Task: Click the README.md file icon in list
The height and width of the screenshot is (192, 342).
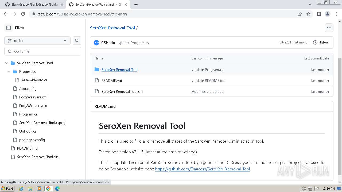Action: (97, 81)
